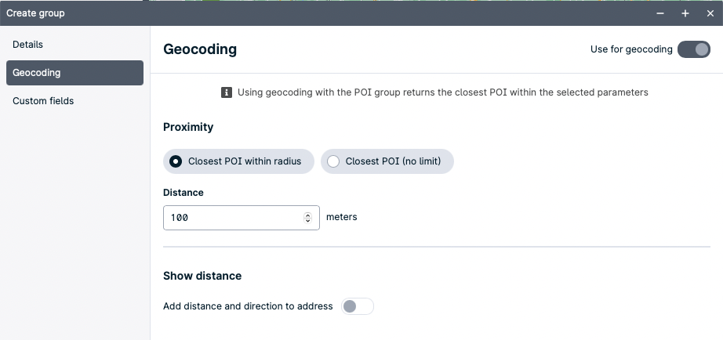
Task: Expand the dialog with the plus icon
Action: pos(685,13)
